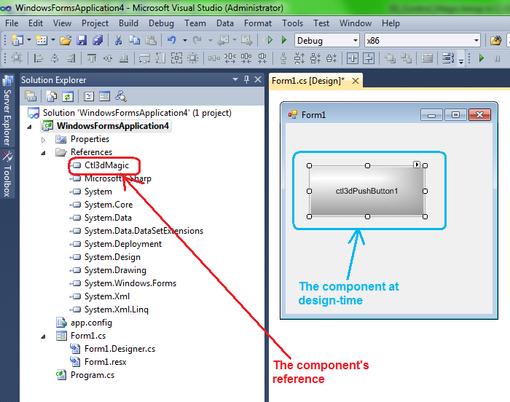Click the Properties icon in Solution Explorer toolbar
This screenshot has height=402, width=510.
tap(31, 95)
